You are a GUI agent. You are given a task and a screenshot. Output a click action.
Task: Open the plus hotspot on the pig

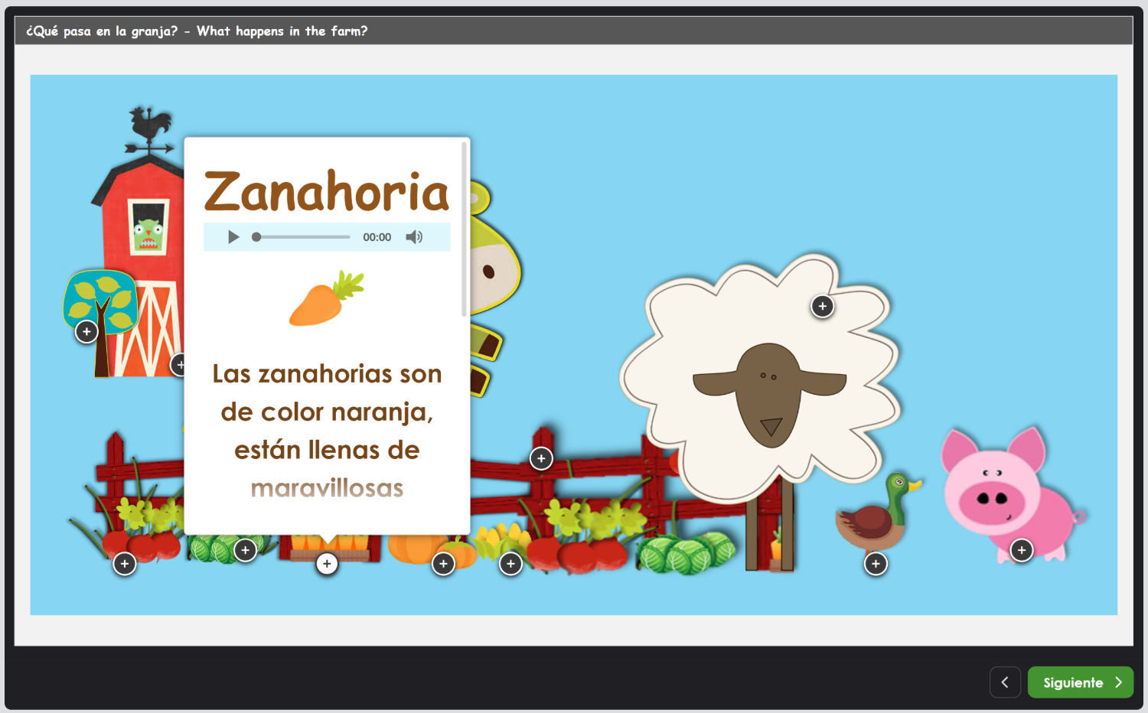tap(1022, 550)
